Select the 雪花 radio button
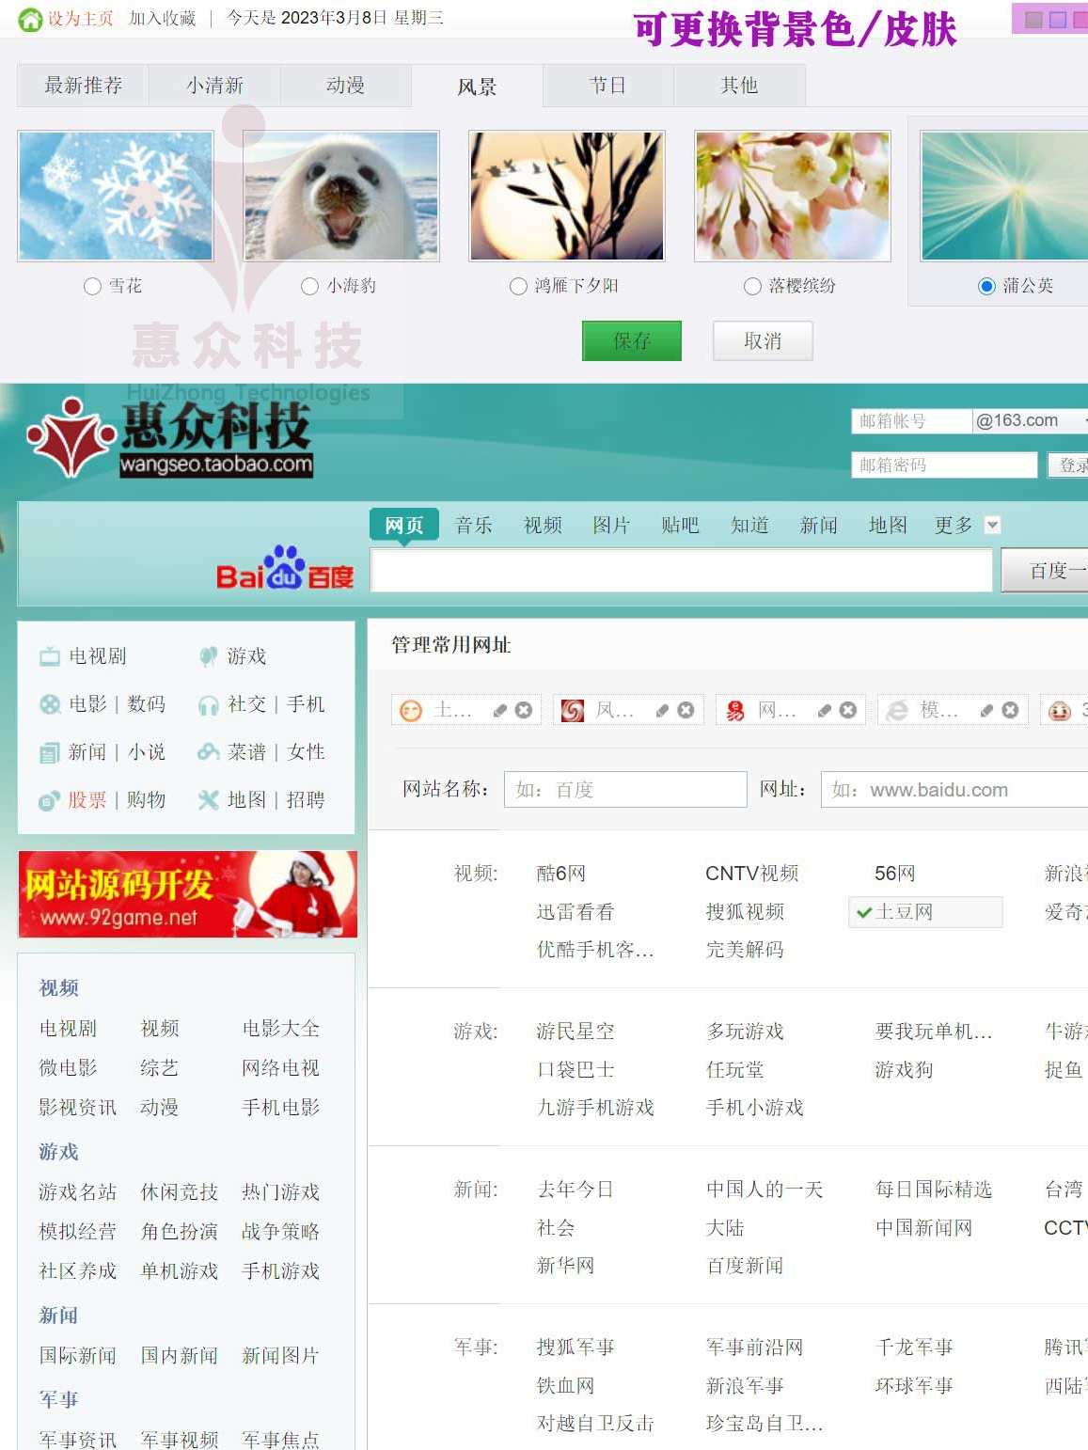 tap(92, 286)
